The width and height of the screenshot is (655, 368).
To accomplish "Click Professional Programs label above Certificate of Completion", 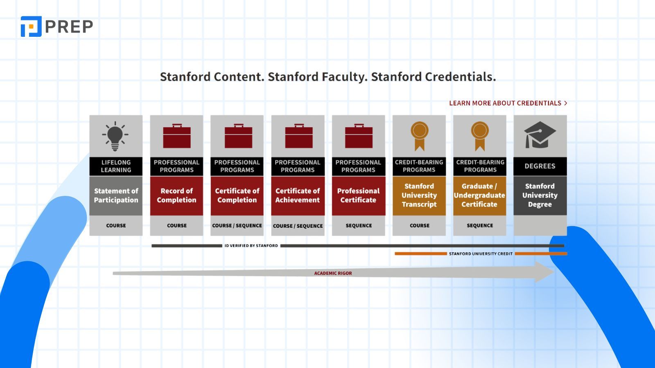I will (237, 166).
